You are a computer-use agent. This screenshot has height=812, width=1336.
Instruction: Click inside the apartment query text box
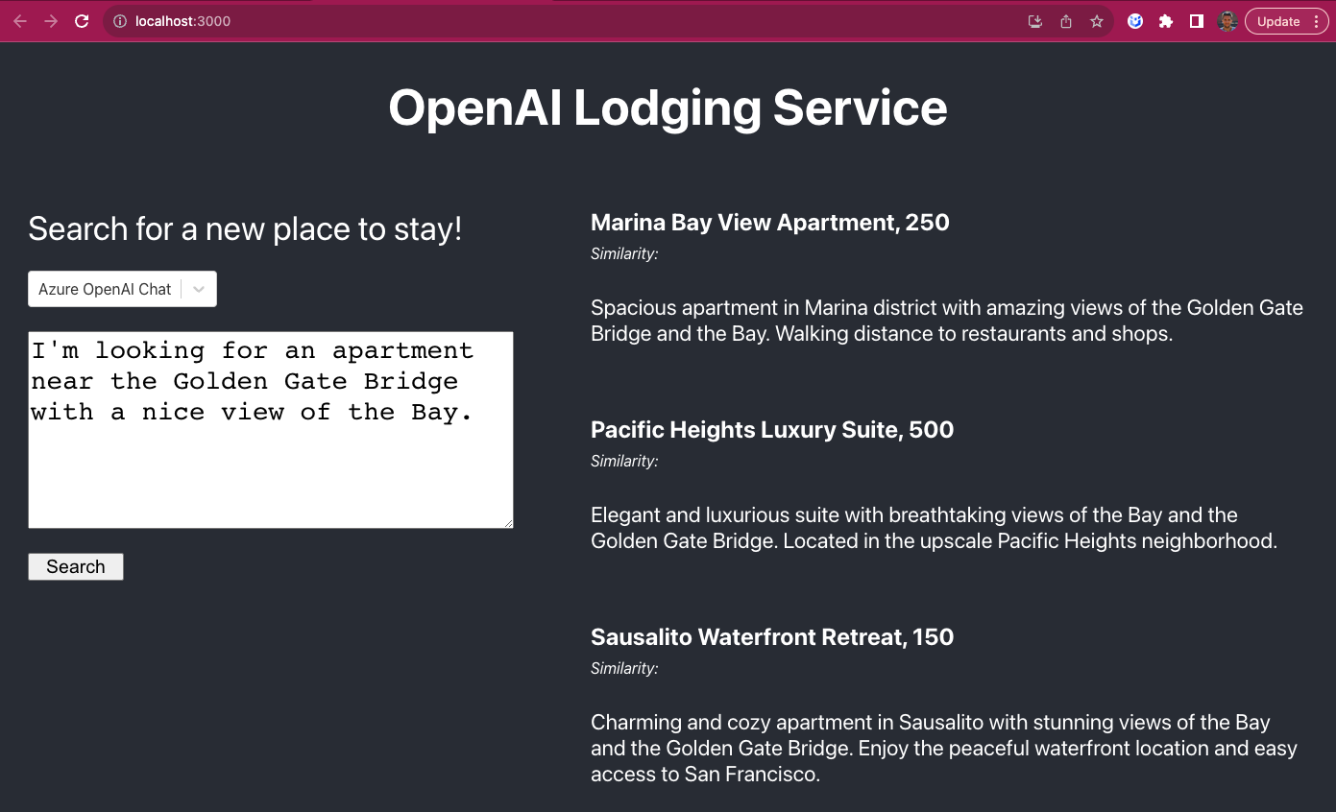tap(270, 429)
